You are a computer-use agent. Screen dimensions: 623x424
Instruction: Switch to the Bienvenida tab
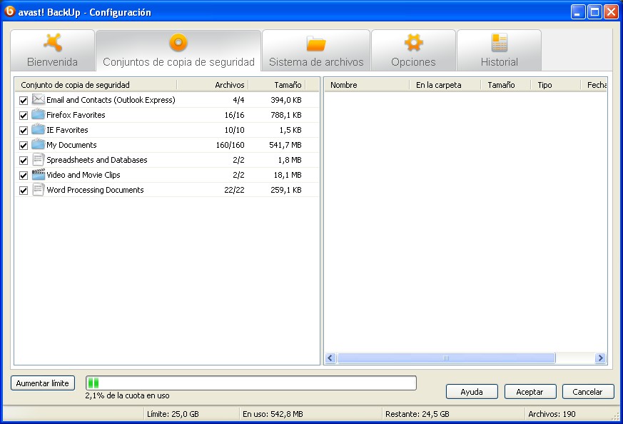point(52,51)
